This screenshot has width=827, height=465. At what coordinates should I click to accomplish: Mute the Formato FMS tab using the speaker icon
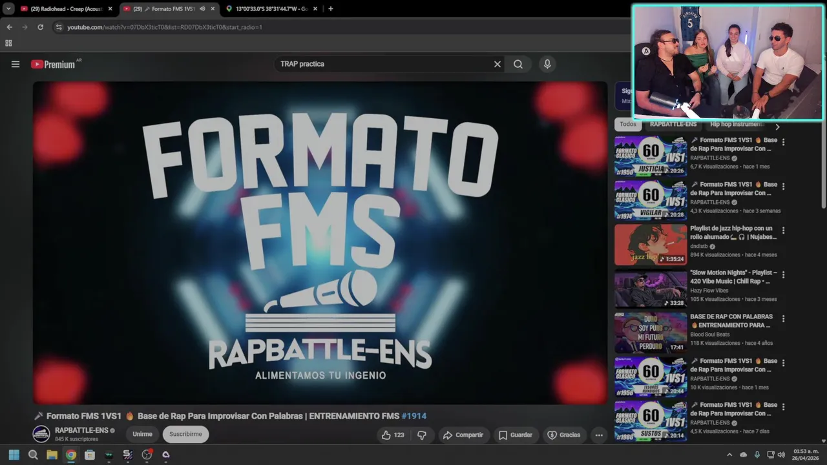tap(202, 9)
